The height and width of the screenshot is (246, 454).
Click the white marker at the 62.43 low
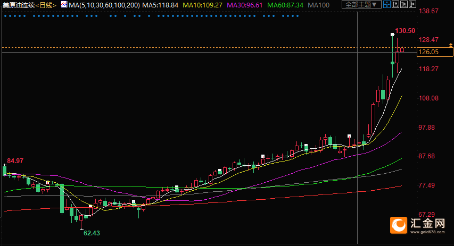tap(81, 230)
